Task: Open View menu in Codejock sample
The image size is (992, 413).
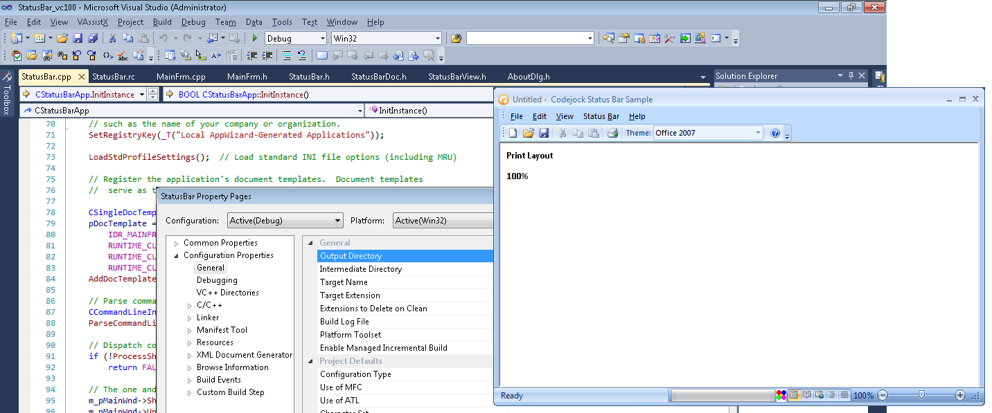Action: click(x=565, y=116)
